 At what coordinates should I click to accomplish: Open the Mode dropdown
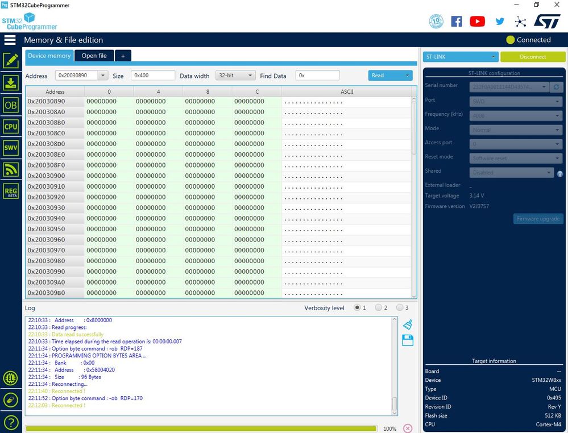pos(516,130)
